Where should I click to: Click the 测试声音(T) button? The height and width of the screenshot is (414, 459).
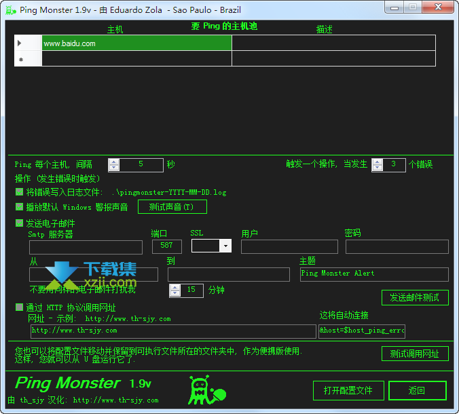[172, 207]
